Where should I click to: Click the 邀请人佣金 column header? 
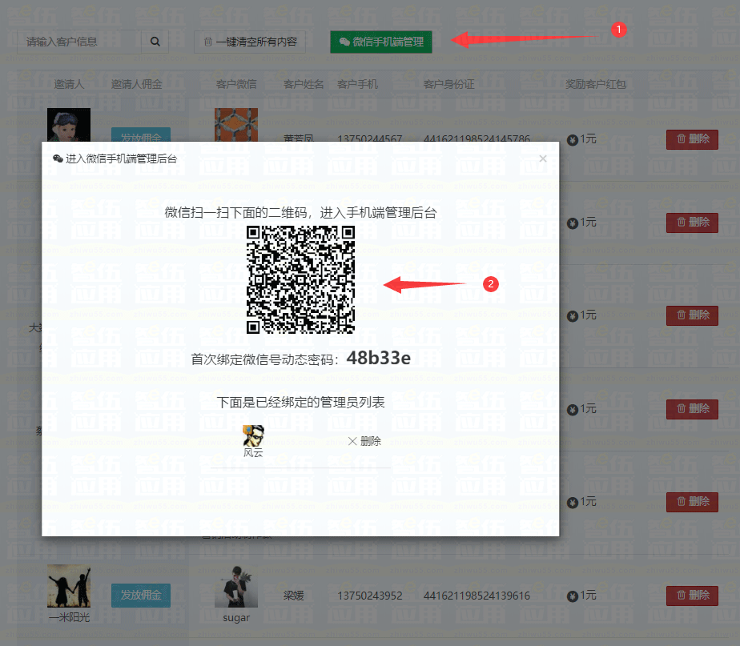(x=136, y=85)
